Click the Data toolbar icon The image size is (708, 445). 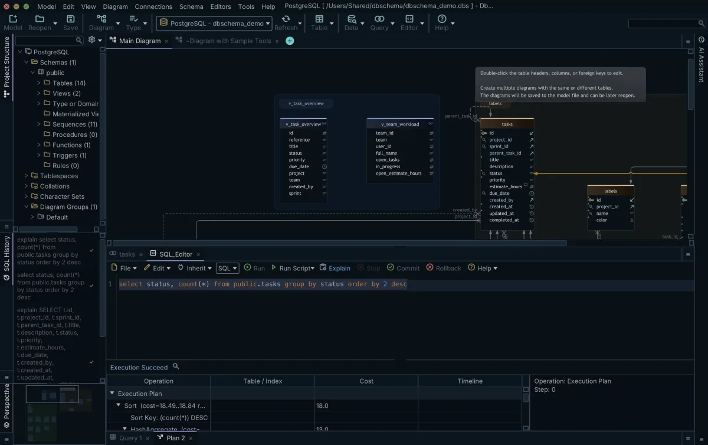tap(351, 19)
